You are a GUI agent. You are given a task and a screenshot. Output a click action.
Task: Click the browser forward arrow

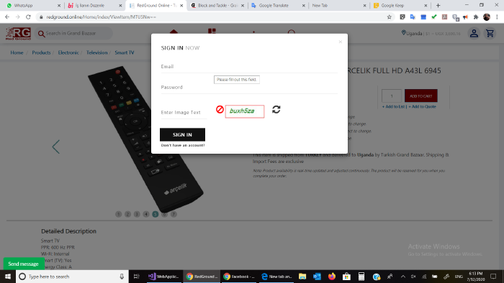[18, 17]
